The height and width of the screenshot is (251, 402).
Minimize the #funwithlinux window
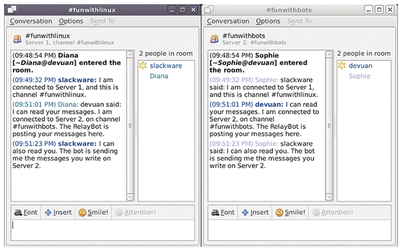point(172,10)
